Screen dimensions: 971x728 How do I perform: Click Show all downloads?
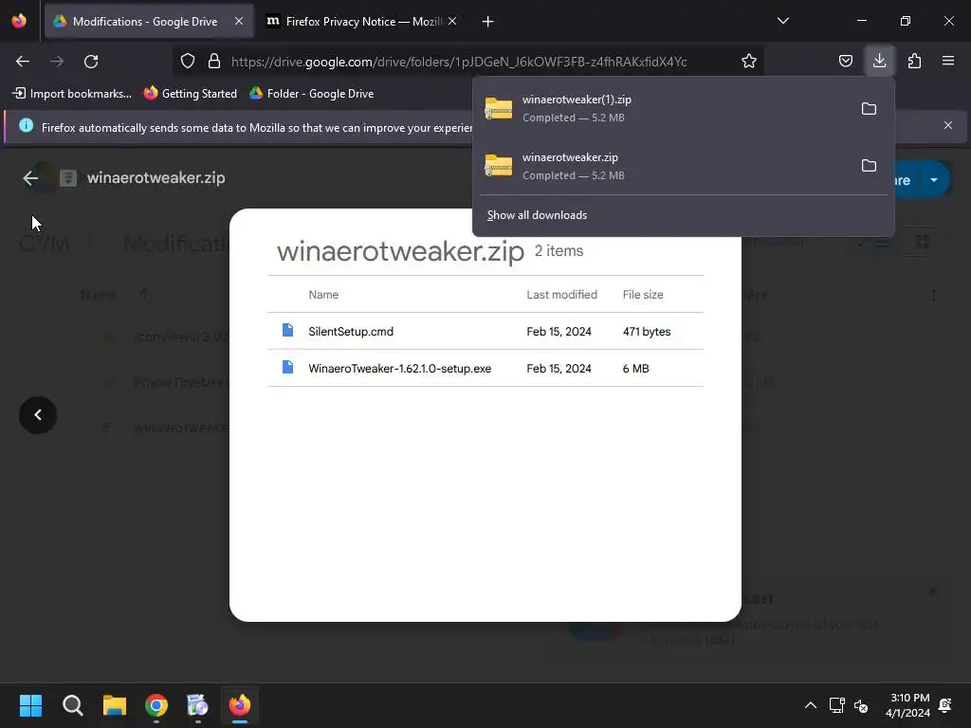point(537,215)
